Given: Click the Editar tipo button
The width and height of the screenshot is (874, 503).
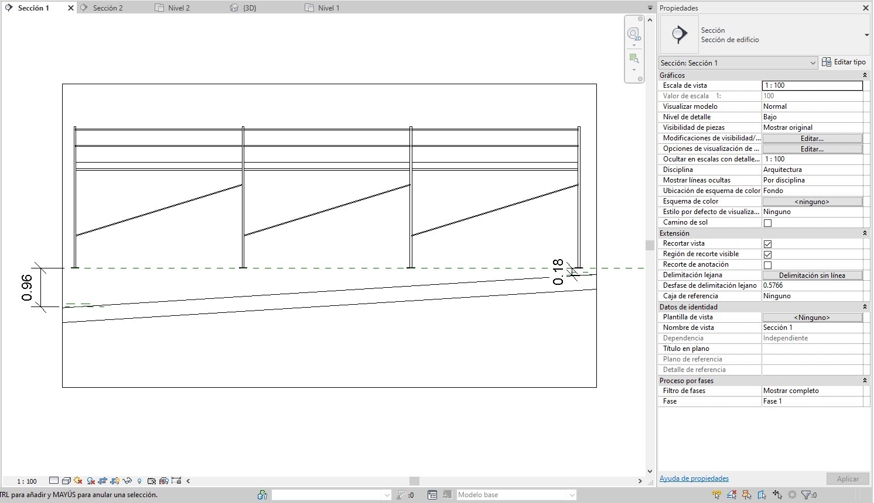Looking at the screenshot, I should [x=844, y=62].
